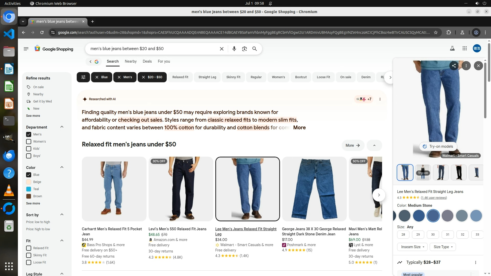Uncheck the Blue color checkbox

pos(29,175)
